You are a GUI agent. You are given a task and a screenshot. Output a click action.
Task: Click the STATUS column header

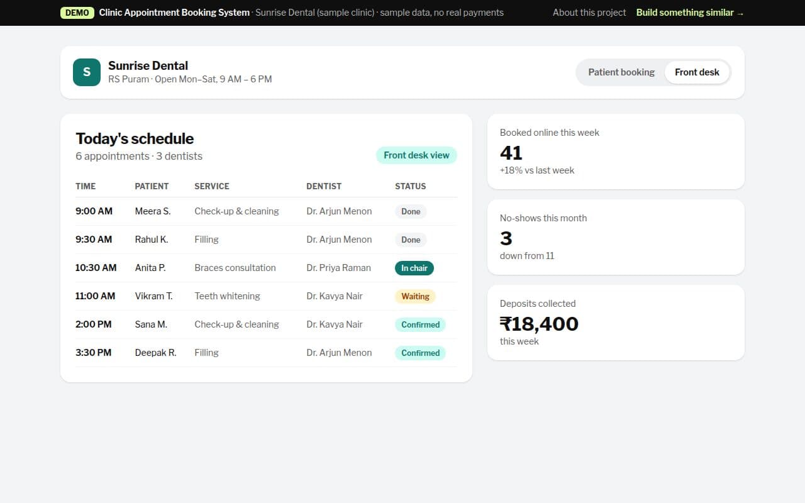[411, 186]
